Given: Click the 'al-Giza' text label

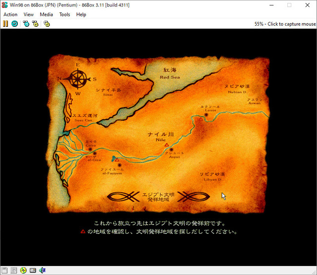Looking at the screenshot, I should (x=94, y=160).
